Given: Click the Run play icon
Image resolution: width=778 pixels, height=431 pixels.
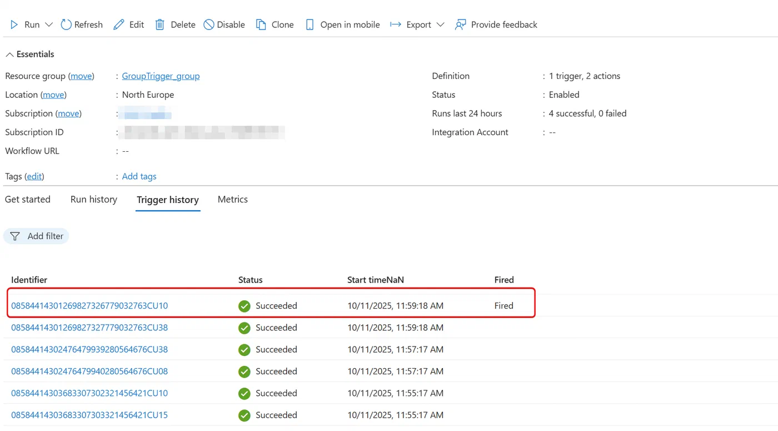Looking at the screenshot, I should click(14, 24).
